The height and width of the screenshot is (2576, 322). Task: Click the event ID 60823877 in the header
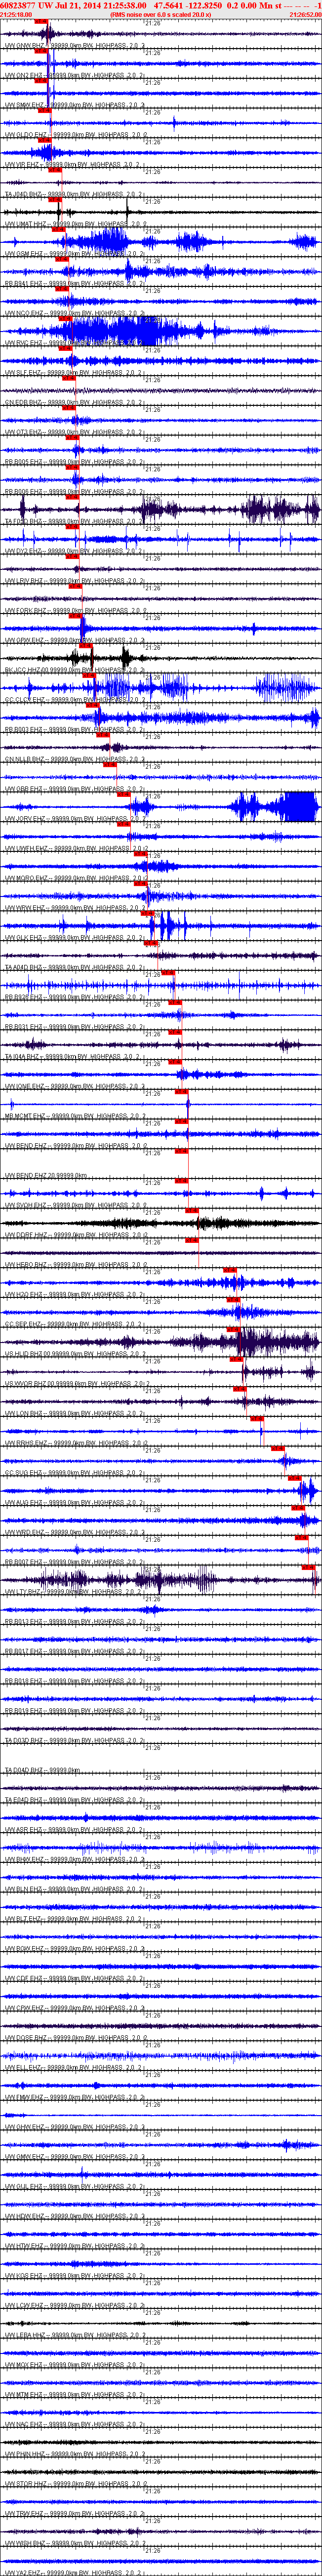point(18,5)
